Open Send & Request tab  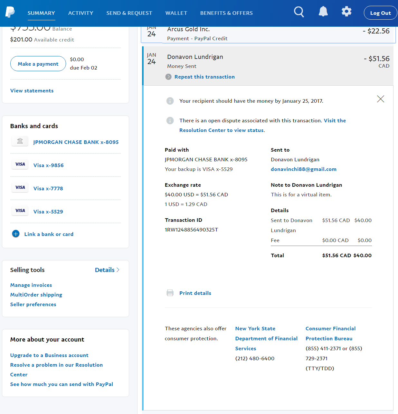129,13
